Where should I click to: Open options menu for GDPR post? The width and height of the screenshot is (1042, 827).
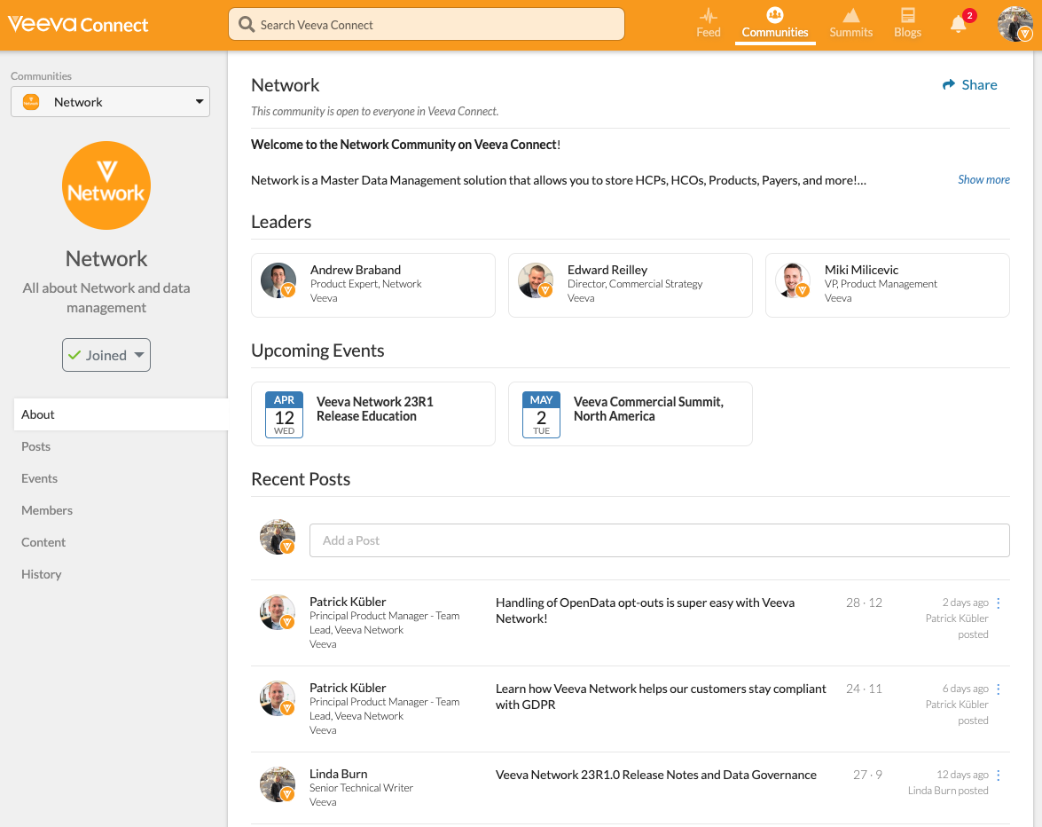click(999, 689)
